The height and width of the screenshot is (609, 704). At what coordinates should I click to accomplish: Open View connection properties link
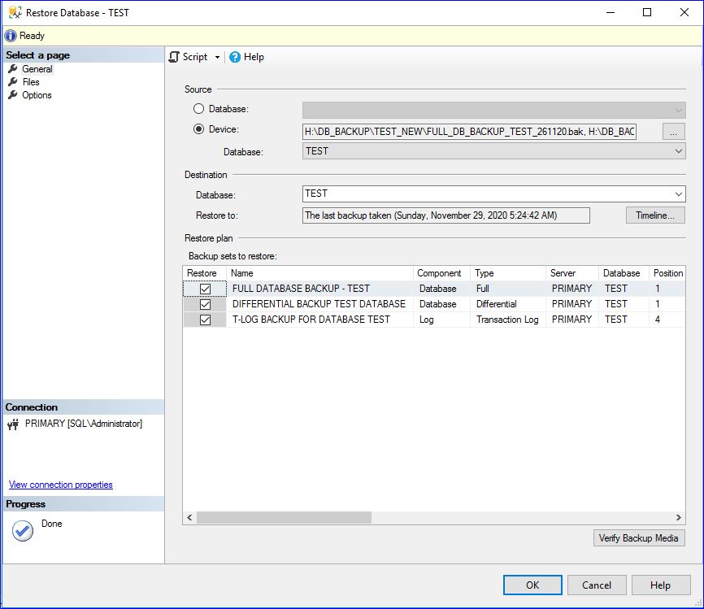pyautogui.click(x=61, y=485)
